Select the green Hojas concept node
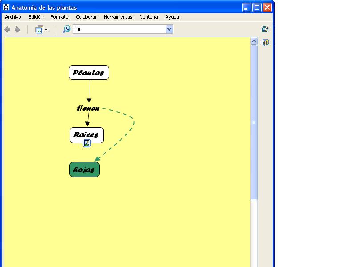 click(85, 170)
